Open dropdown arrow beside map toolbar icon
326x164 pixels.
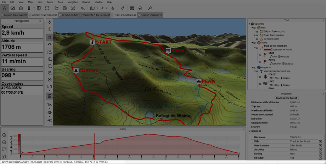coord(97,8)
